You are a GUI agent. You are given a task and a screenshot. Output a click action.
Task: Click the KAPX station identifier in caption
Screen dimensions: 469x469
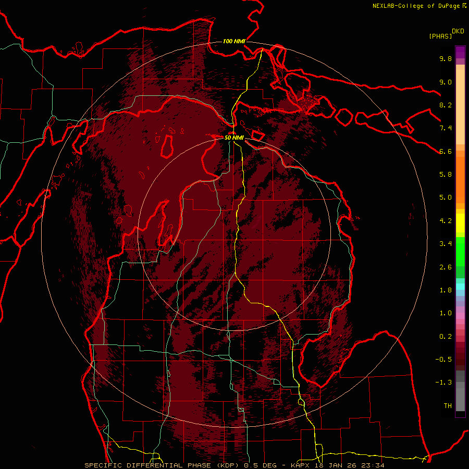tap(301, 465)
